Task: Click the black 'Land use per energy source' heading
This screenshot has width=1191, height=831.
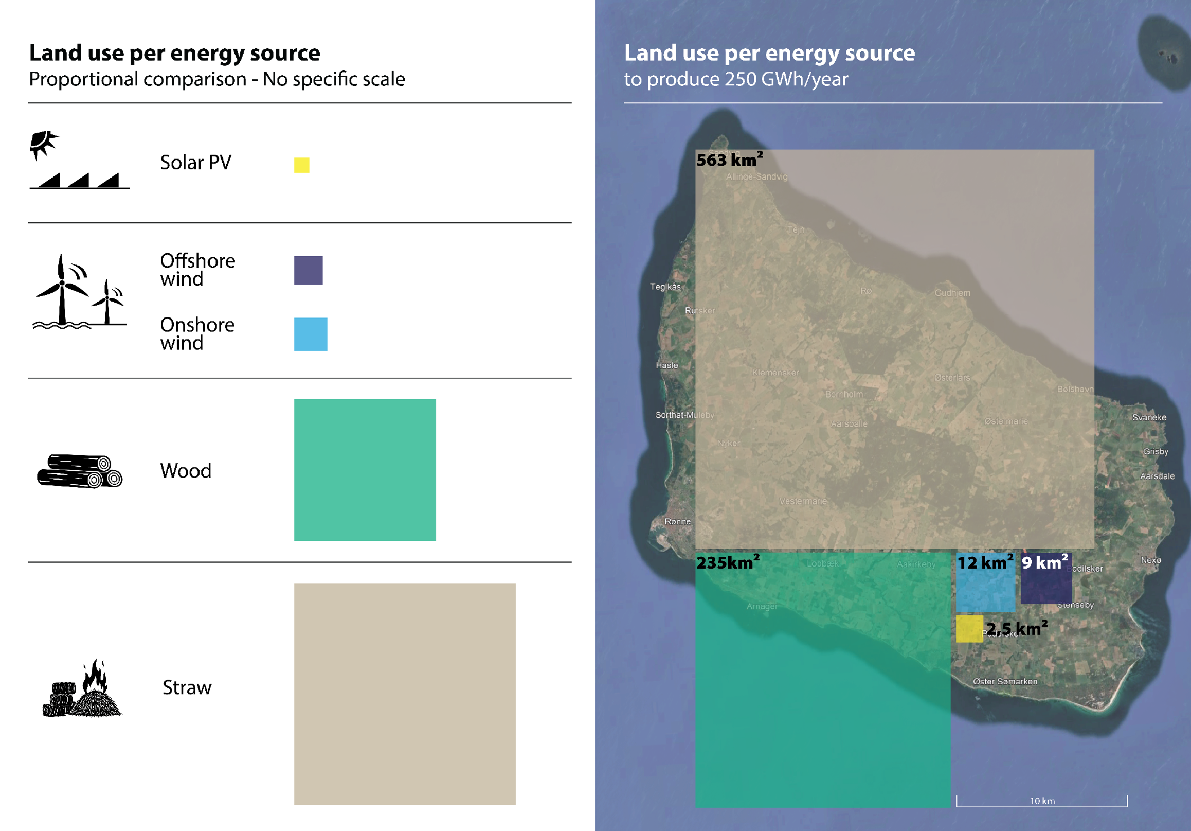Action: coord(175,53)
